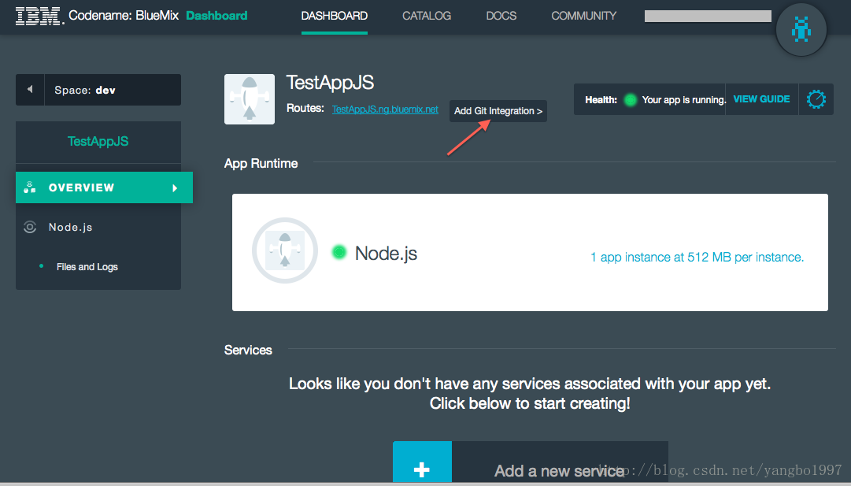Image resolution: width=851 pixels, height=486 pixels.
Task: Click the green status dot beside Node.js
Action: 339,252
